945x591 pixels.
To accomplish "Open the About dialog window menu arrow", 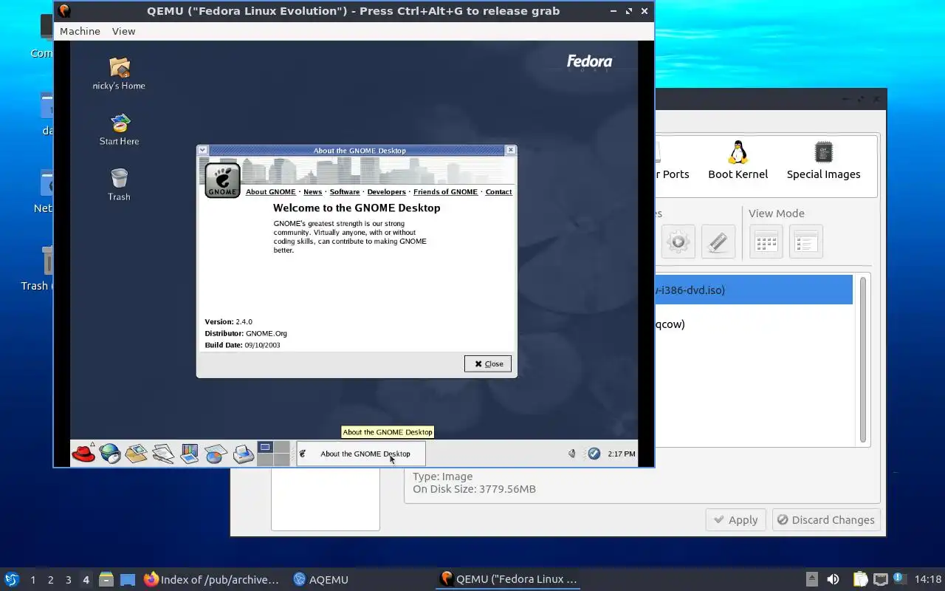I will [203, 150].
